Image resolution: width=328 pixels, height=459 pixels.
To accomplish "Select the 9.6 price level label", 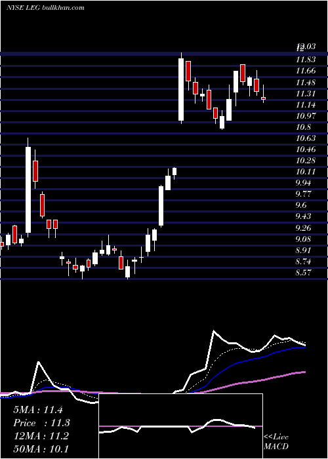I will [301, 205].
